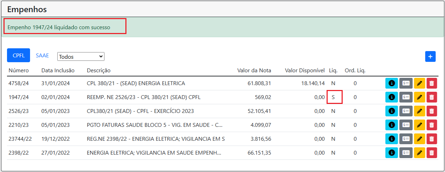Select the CPFL tab
The width and height of the screenshot is (445, 172).
tap(19, 56)
